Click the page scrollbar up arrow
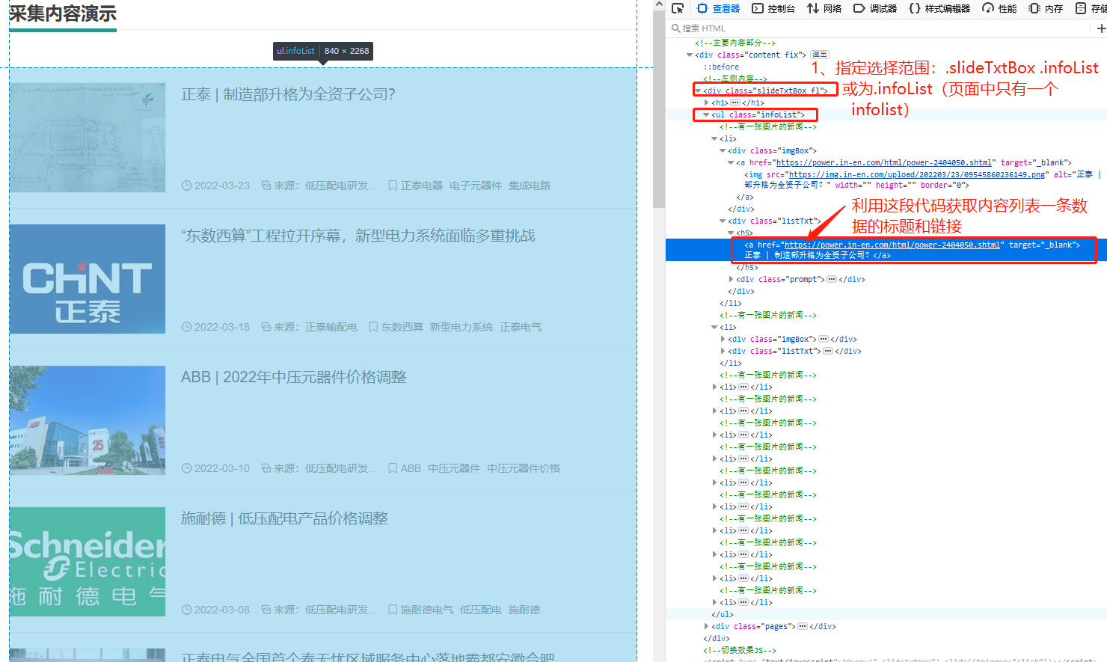The height and width of the screenshot is (662, 1107). (659, 4)
